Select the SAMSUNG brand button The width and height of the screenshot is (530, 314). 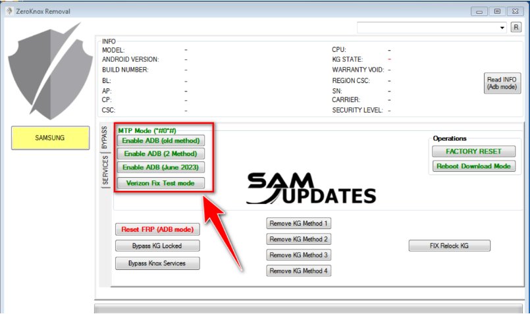click(50, 138)
